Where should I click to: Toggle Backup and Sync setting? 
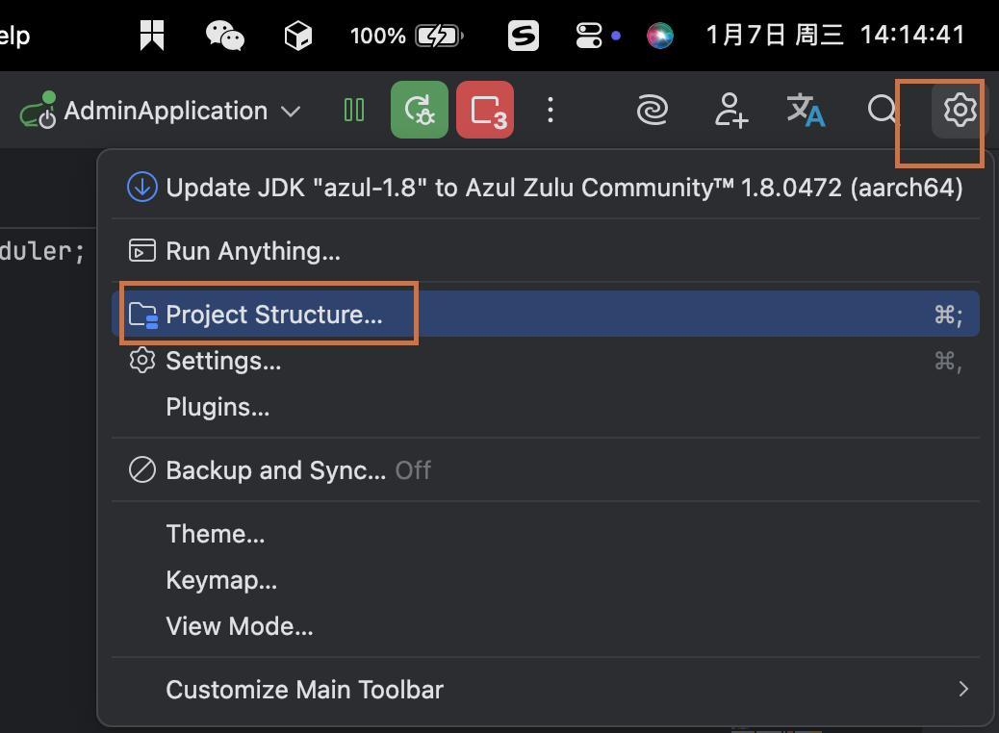(x=275, y=470)
